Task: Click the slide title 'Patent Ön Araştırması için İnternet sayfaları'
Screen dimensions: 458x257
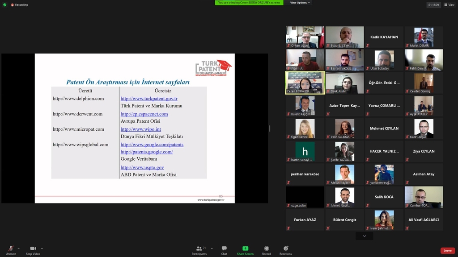Action: pos(128,82)
